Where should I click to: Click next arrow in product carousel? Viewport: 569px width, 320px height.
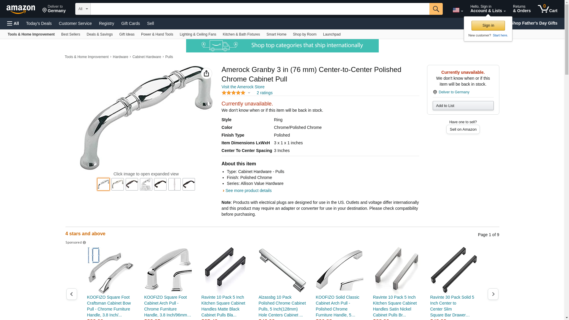click(x=493, y=294)
